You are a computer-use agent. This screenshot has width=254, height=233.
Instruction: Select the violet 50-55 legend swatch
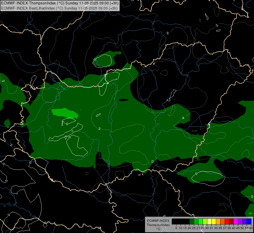(x=245, y=222)
